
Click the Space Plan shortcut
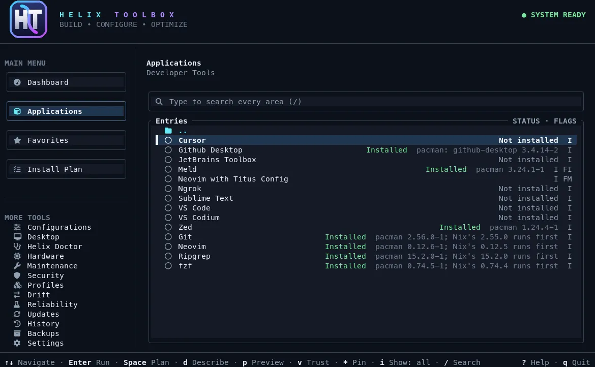click(x=146, y=362)
